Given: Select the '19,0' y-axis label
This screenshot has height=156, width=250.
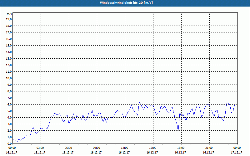Looking at the screenshot, I should coord(9,19).
